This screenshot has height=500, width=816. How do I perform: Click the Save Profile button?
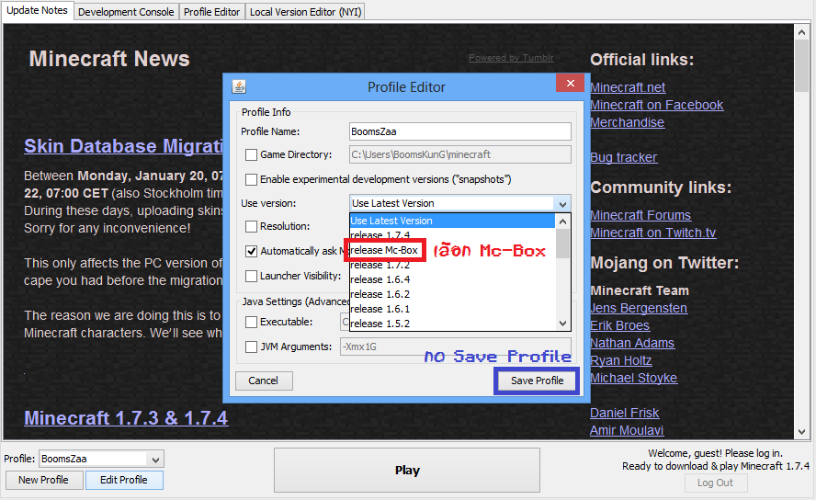click(x=537, y=381)
